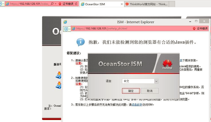The height and width of the screenshot is (122, 211).
Task: Open a new blank browser tab
Action: [172, 4]
